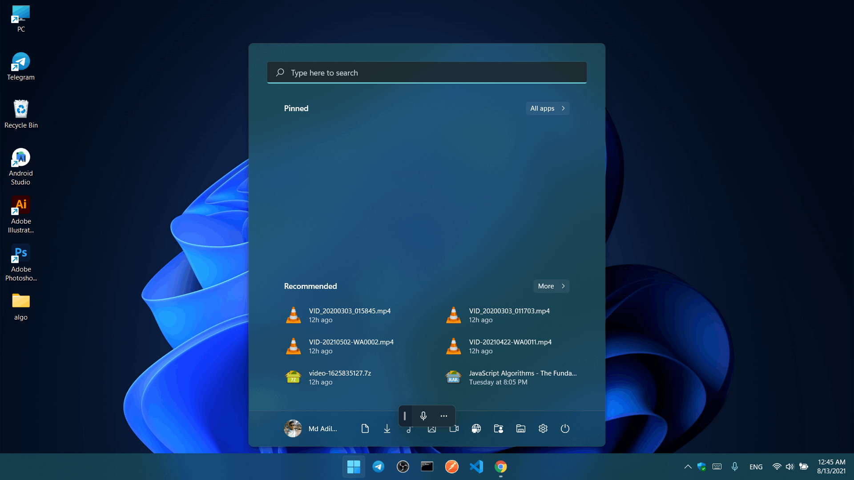This screenshot has width=854, height=480.
Task: Open the Documents folder icon in Start menu
Action: [x=365, y=428]
